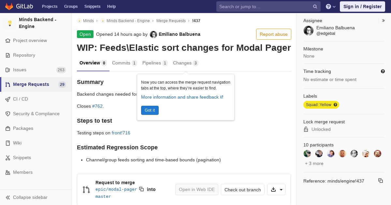Click the Report abuse button

click(x=274, y=34)
